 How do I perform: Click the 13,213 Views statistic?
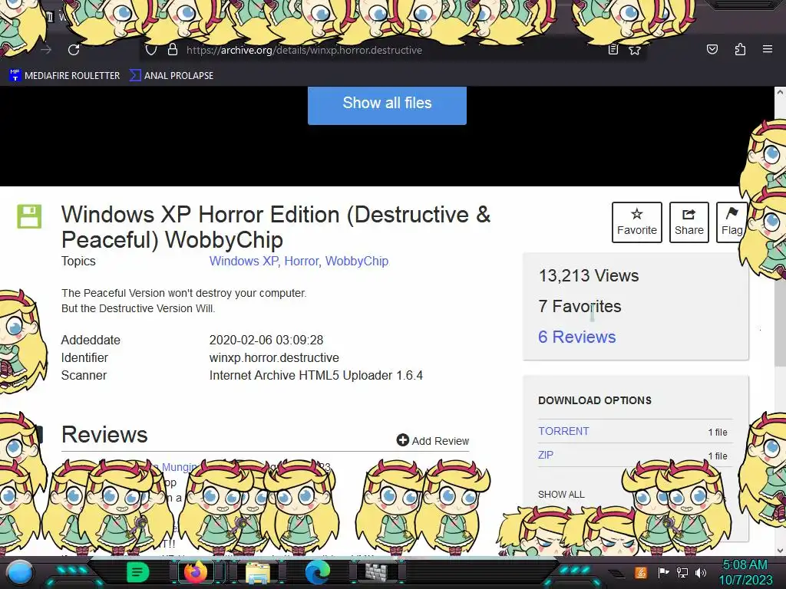click(589, 275)
